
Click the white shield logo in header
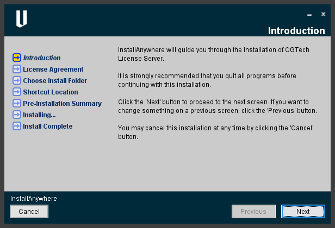(x=22, y=19)
